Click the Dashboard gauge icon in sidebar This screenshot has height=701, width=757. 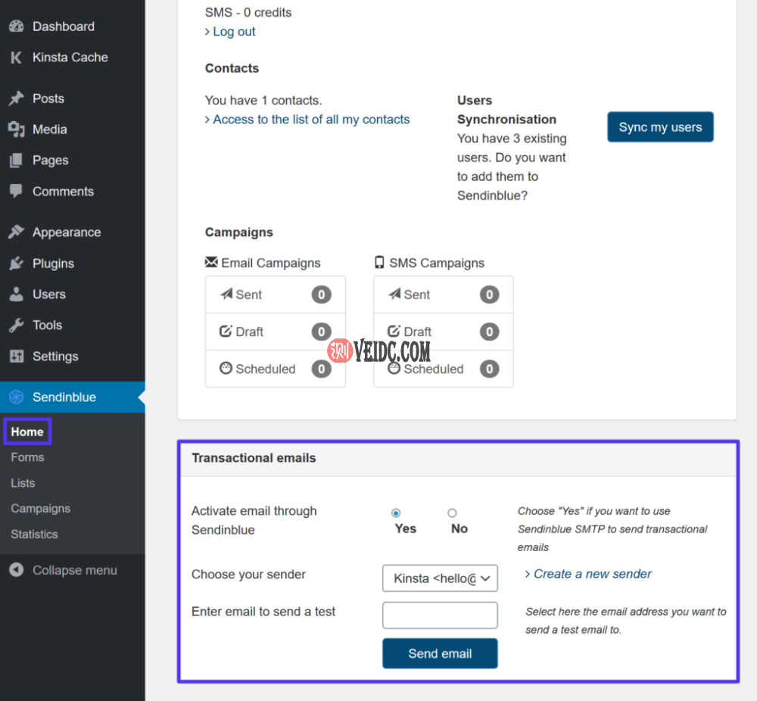[16, 26]
